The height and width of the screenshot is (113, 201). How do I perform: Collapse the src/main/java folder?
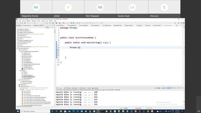pos(18,50)
